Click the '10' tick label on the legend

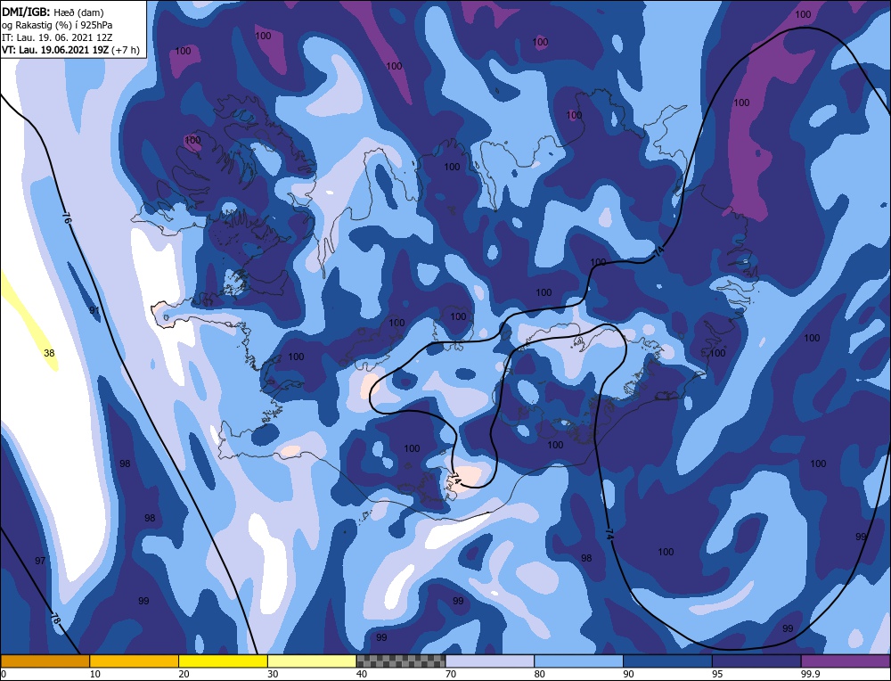pos(95,674)
